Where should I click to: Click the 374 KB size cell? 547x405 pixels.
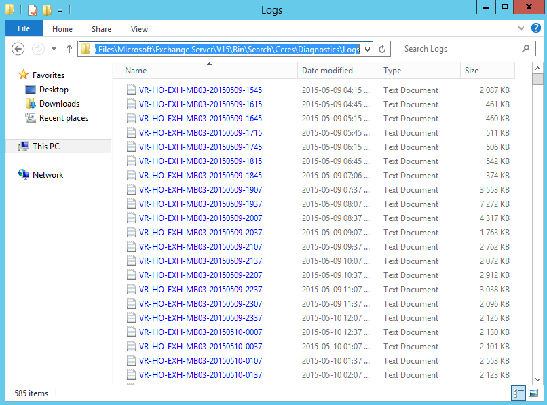(x=498, y=176)
